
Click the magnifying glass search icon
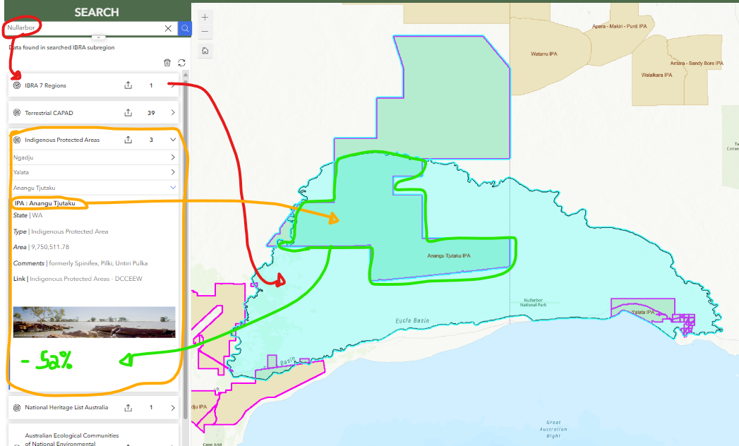(x=184, y=28)
